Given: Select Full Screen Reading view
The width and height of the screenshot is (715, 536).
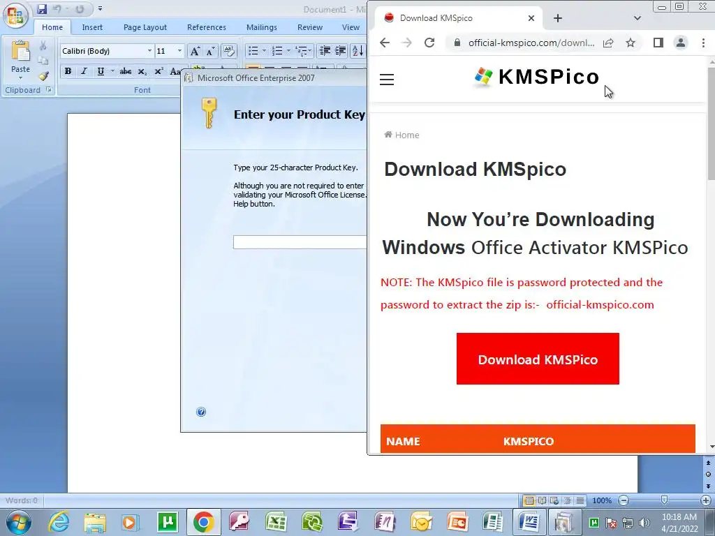Looking at the screenshot, I should coord(542,500).
